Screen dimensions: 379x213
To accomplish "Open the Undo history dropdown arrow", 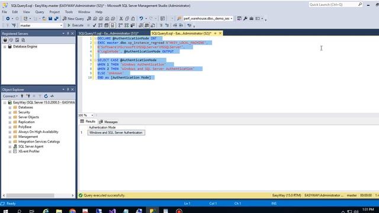I will [x=146, y=18].
